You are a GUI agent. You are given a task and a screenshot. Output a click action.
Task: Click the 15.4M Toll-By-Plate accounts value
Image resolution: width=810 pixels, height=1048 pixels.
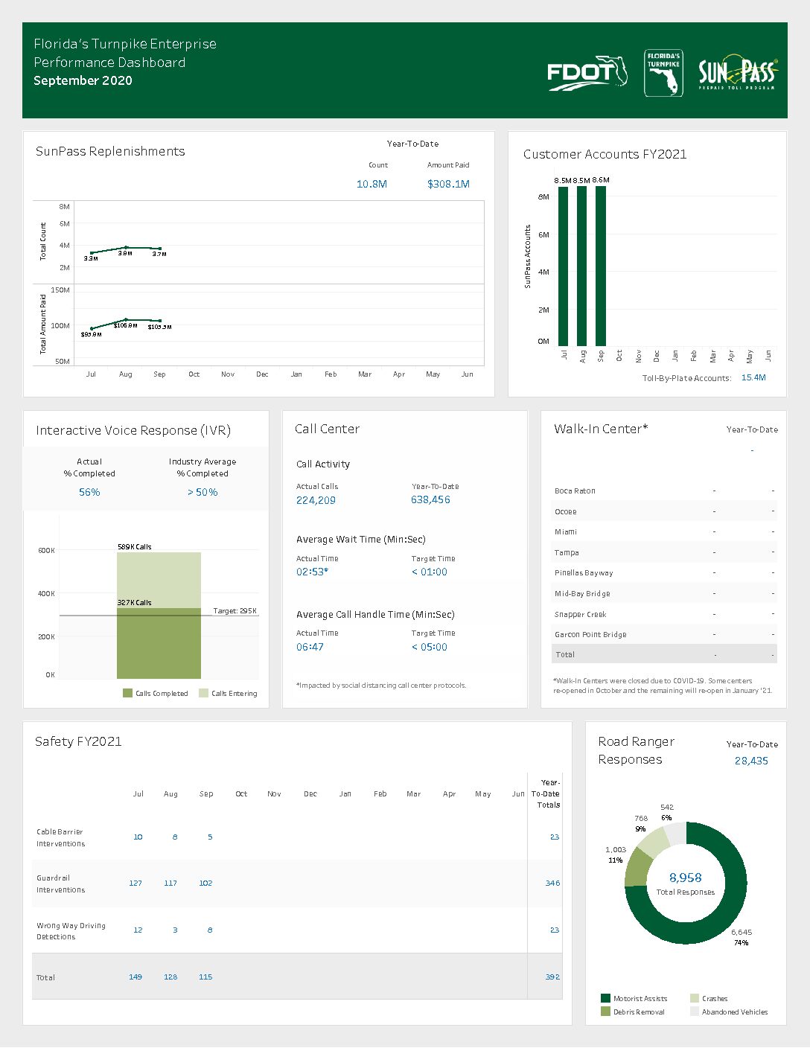tap(753, 377)
